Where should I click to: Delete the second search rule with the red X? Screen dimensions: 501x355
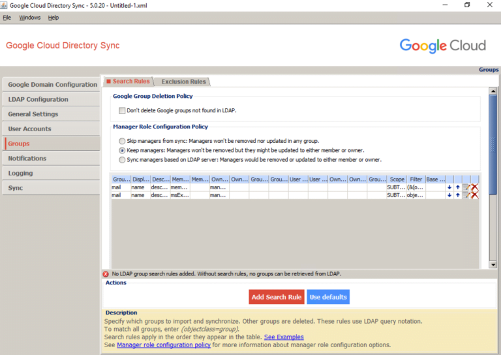[475, 195]
